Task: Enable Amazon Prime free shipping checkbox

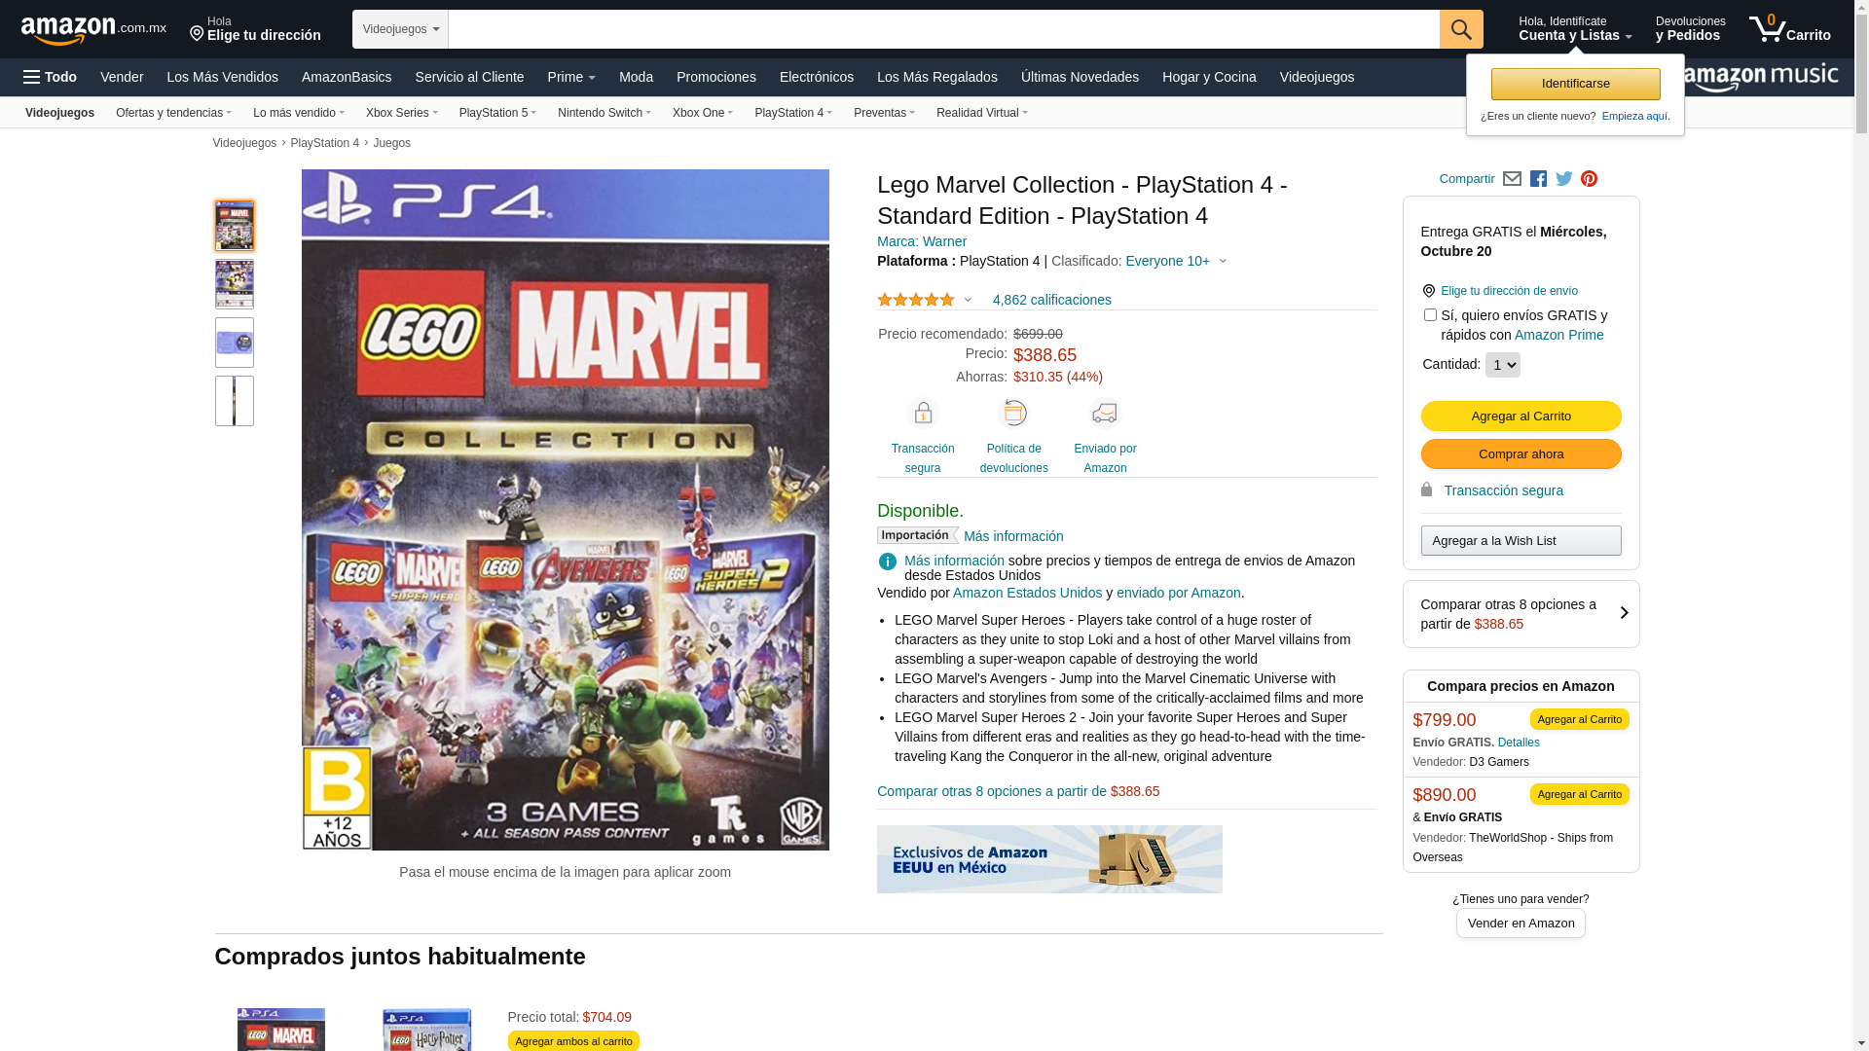Action: (x=1430, y=315)
